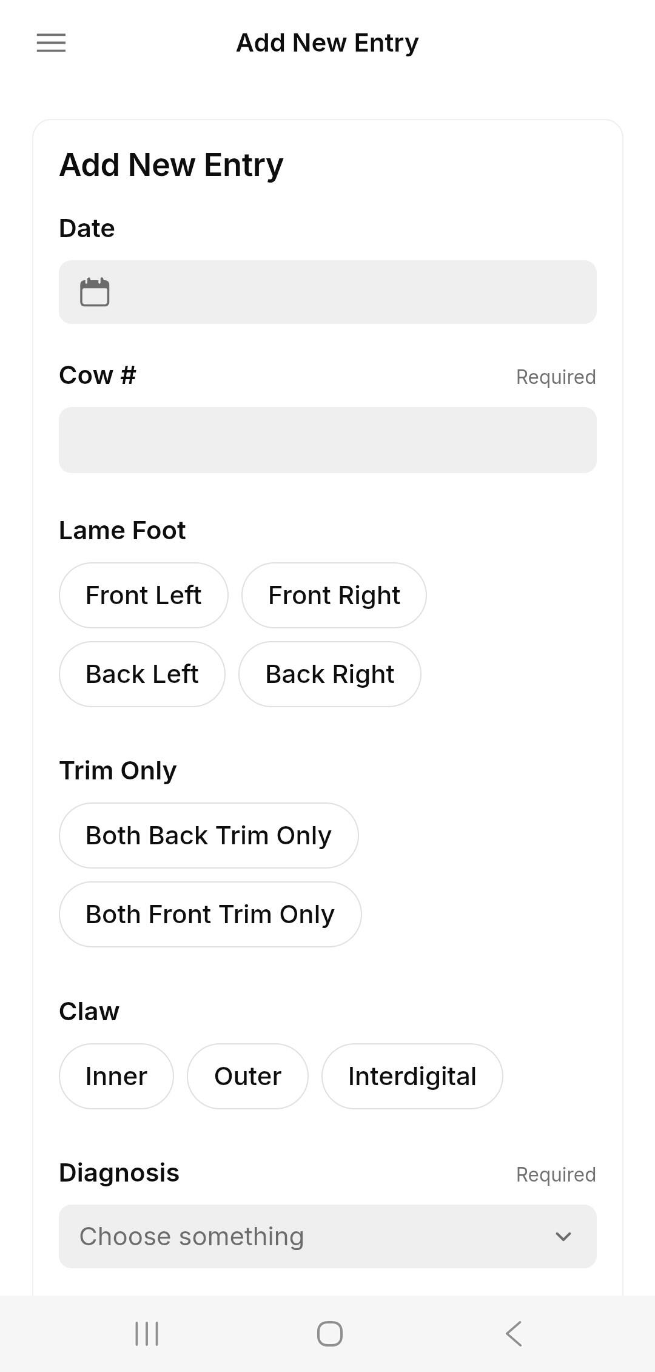Viewport: 655px width, 1372px height.
Task: Select the Front Right lame foot
Action: (334, 596)
